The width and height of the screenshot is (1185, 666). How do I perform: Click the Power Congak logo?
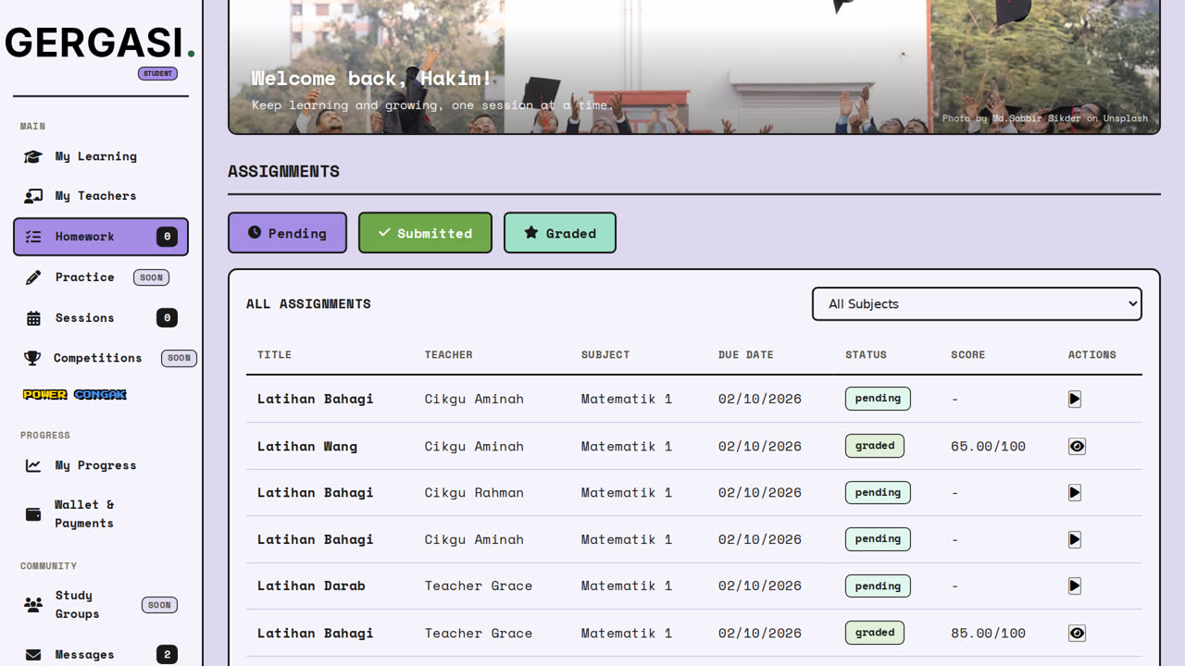coord(75,395)
